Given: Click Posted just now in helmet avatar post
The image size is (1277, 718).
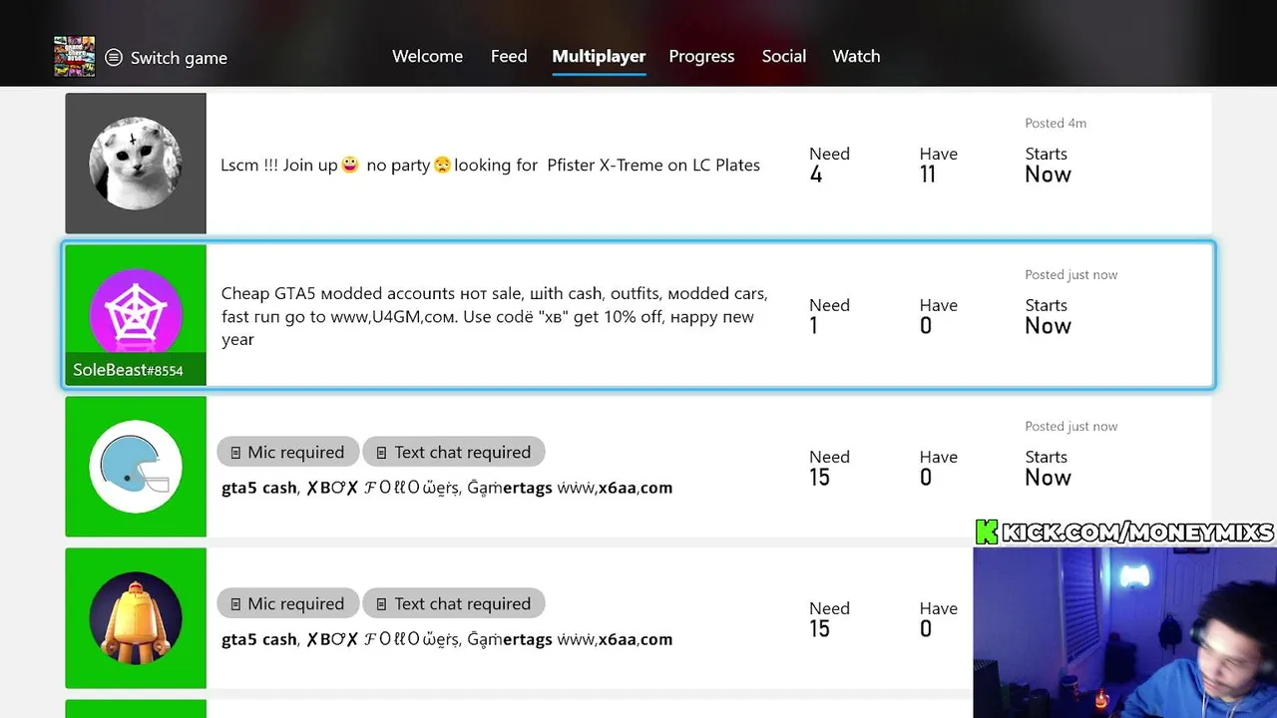Looking at the screenshot, I should (x=1070, y=426).
